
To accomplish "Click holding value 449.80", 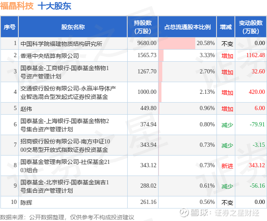I will point(148,108).
